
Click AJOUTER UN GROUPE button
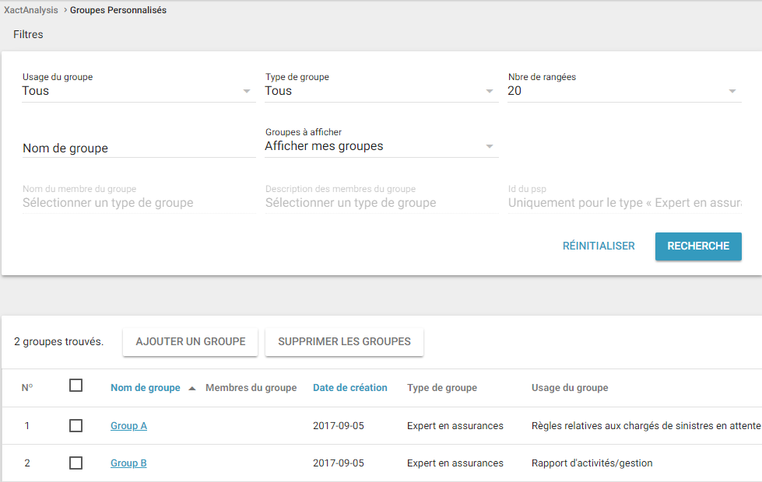[x=190, y=341]
